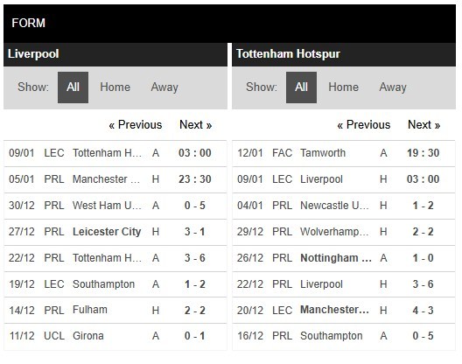Go to Previous Tottenham fixtures
462x364 pixels.
(364, 124)
